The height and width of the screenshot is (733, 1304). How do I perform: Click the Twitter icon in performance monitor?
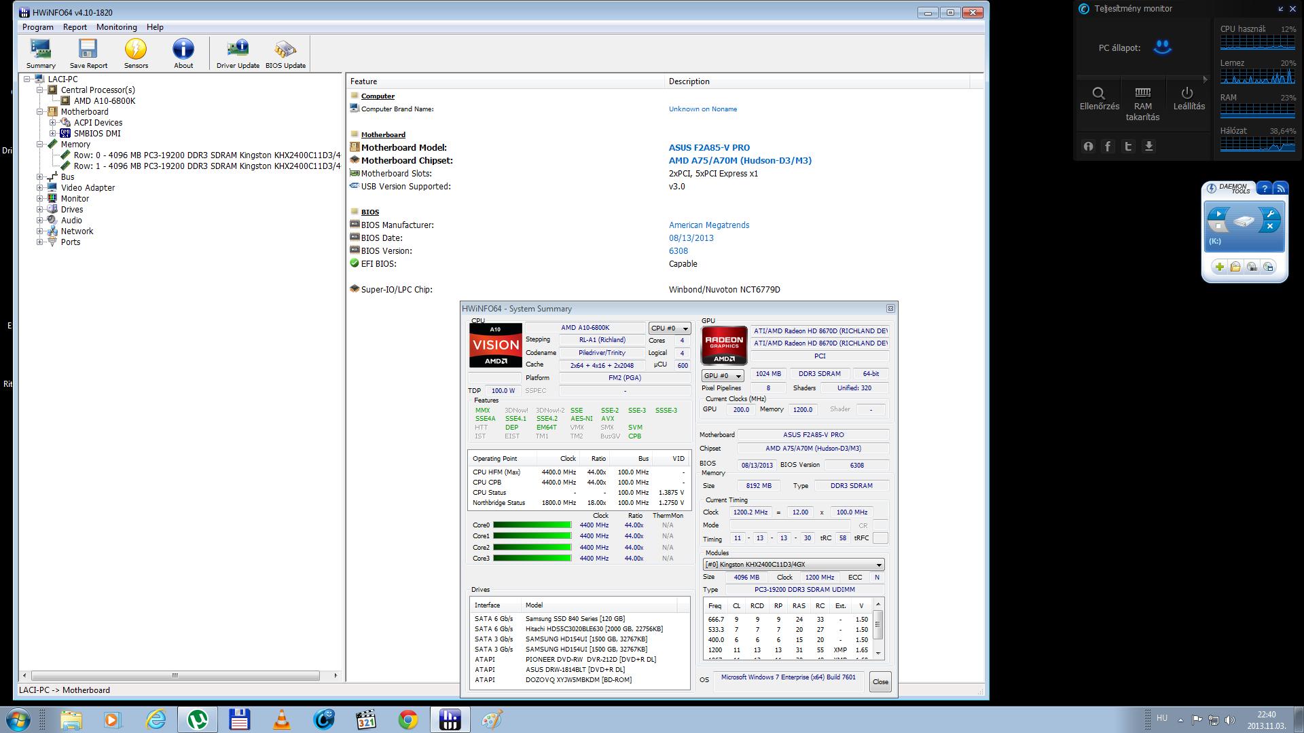pos(1128,146)
